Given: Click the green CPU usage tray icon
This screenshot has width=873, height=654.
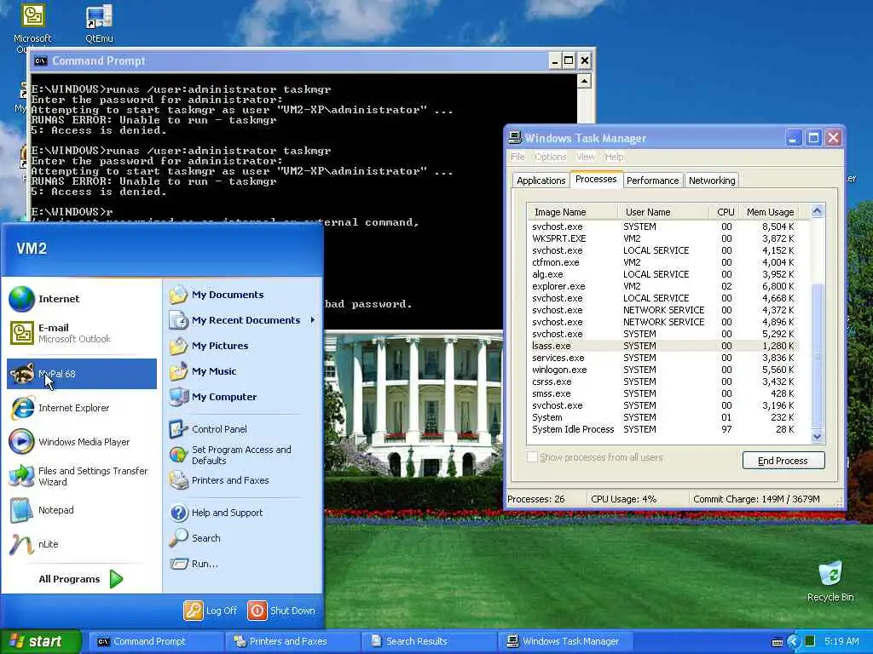Looking at the screenshot, I should coord(811,641).
